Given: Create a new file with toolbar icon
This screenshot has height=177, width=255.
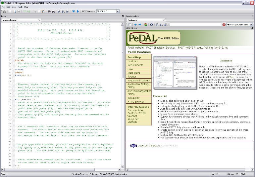Looking at the screenshot, I should coord(10,11).
